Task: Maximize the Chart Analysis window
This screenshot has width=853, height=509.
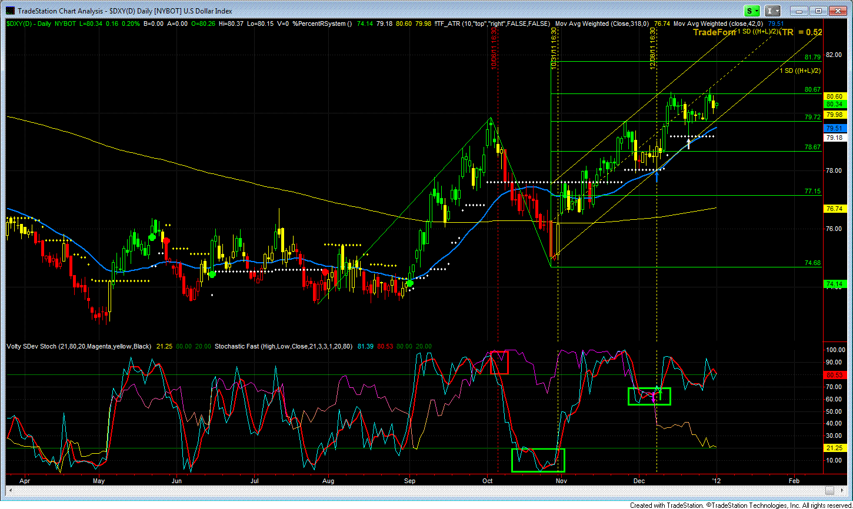Action: pos(817,11)
